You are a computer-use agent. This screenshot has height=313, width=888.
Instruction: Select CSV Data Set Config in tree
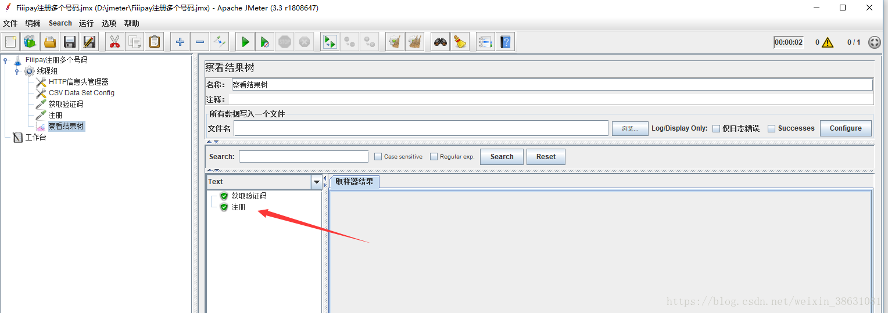81,93
